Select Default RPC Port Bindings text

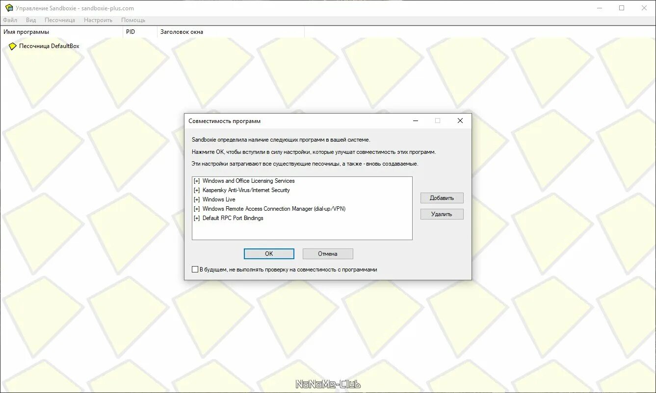coord(233,218)
